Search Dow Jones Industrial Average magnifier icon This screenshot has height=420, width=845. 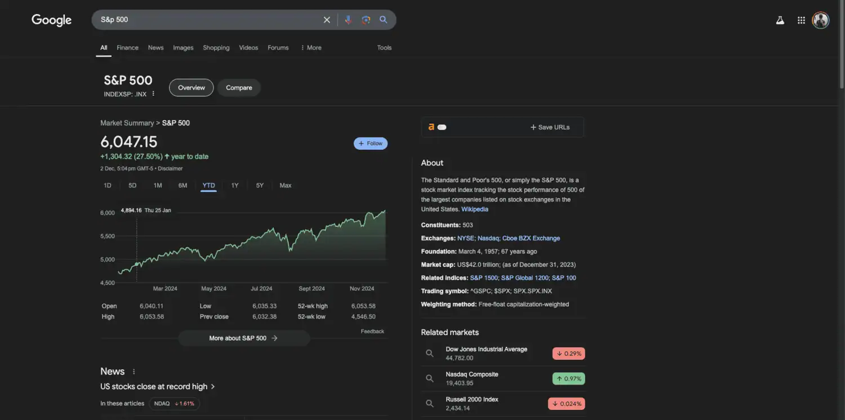[430, 354]
